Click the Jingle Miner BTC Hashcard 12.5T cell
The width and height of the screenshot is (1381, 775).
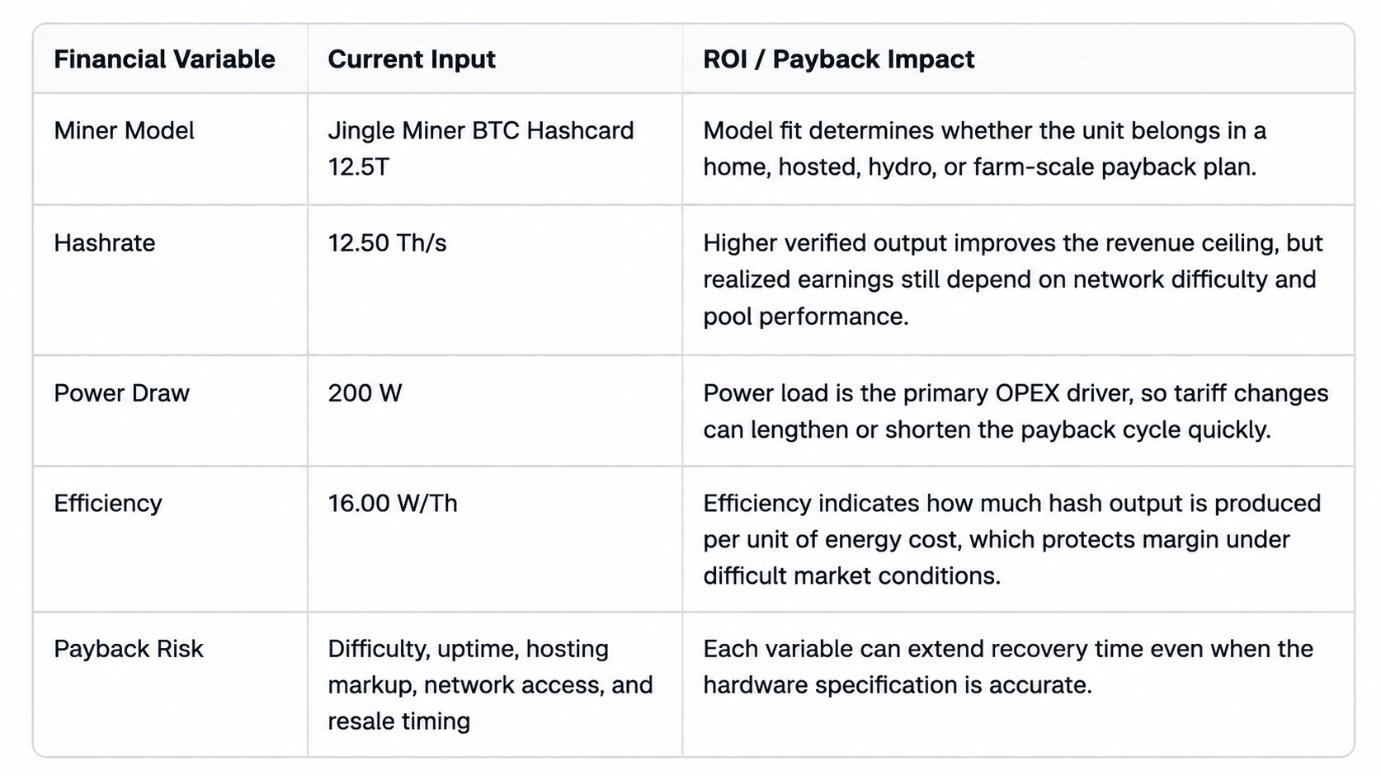pyautogui.click(x=481, y=148)
